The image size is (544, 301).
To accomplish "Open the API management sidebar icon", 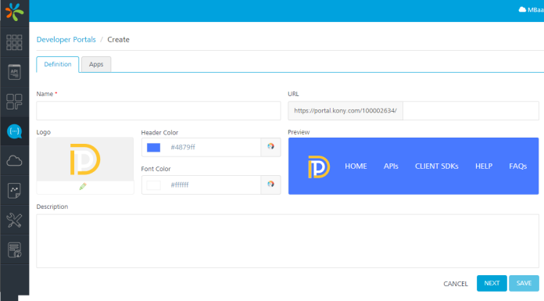I will tap(14, 72).
